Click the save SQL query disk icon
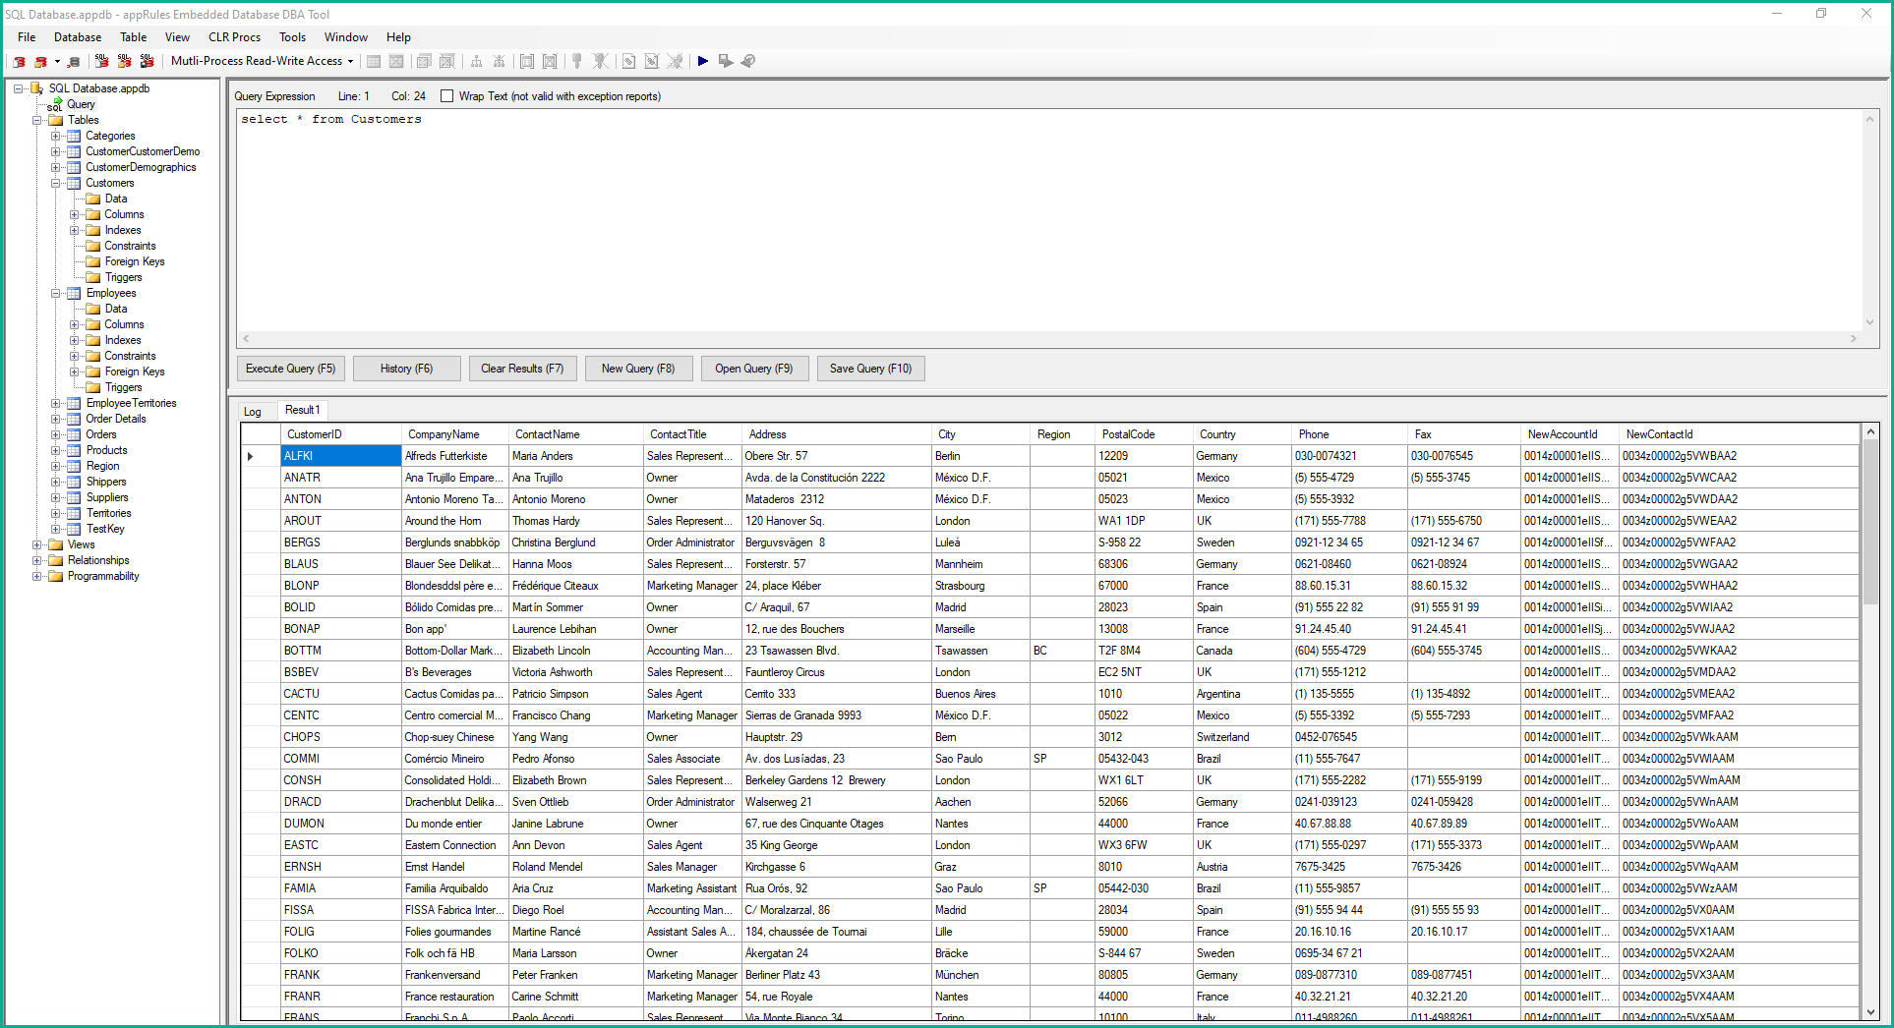Image resolution: width=1894 pixels, height=1028 pixels. tap(147, 61)
